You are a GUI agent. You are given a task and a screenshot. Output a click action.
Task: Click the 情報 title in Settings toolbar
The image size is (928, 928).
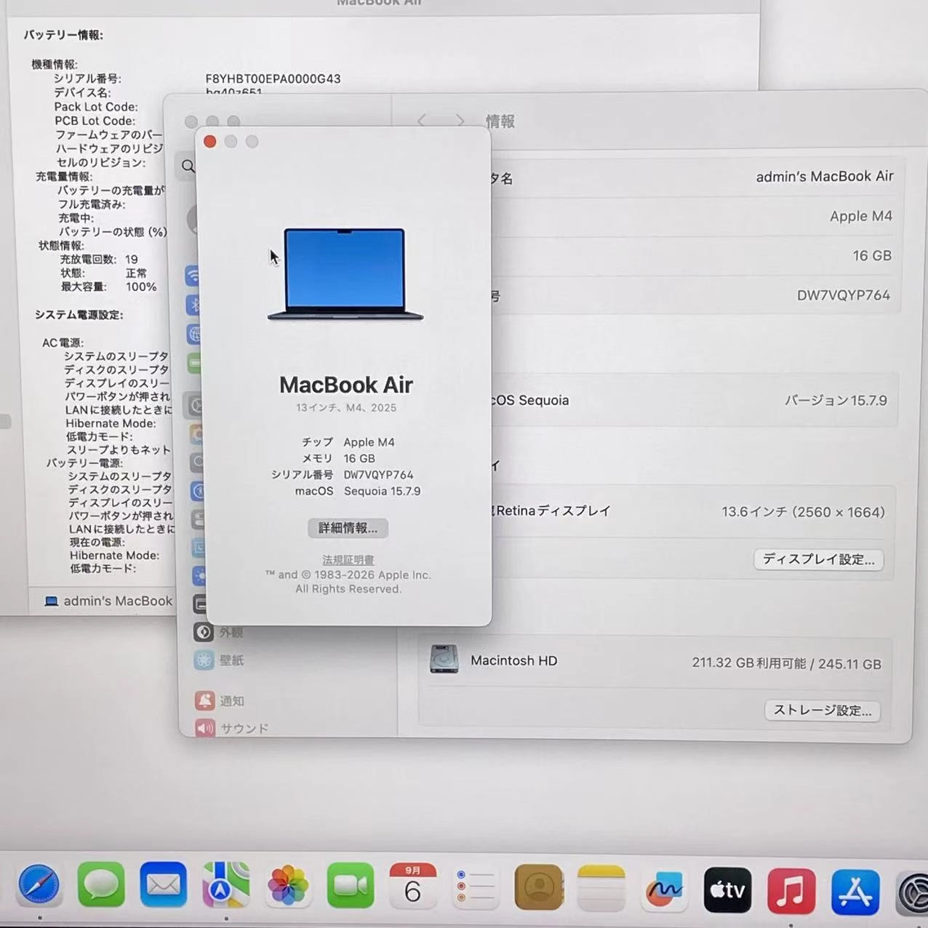[x=500, y=121]
